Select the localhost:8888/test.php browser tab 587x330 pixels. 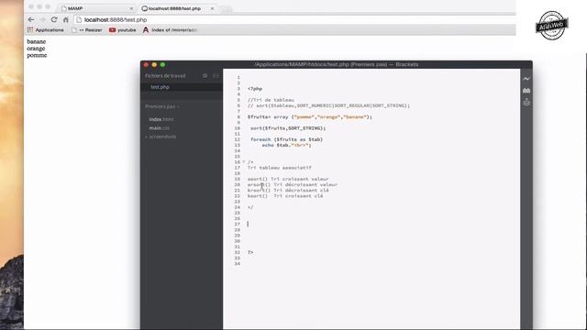tap(177, 8)
